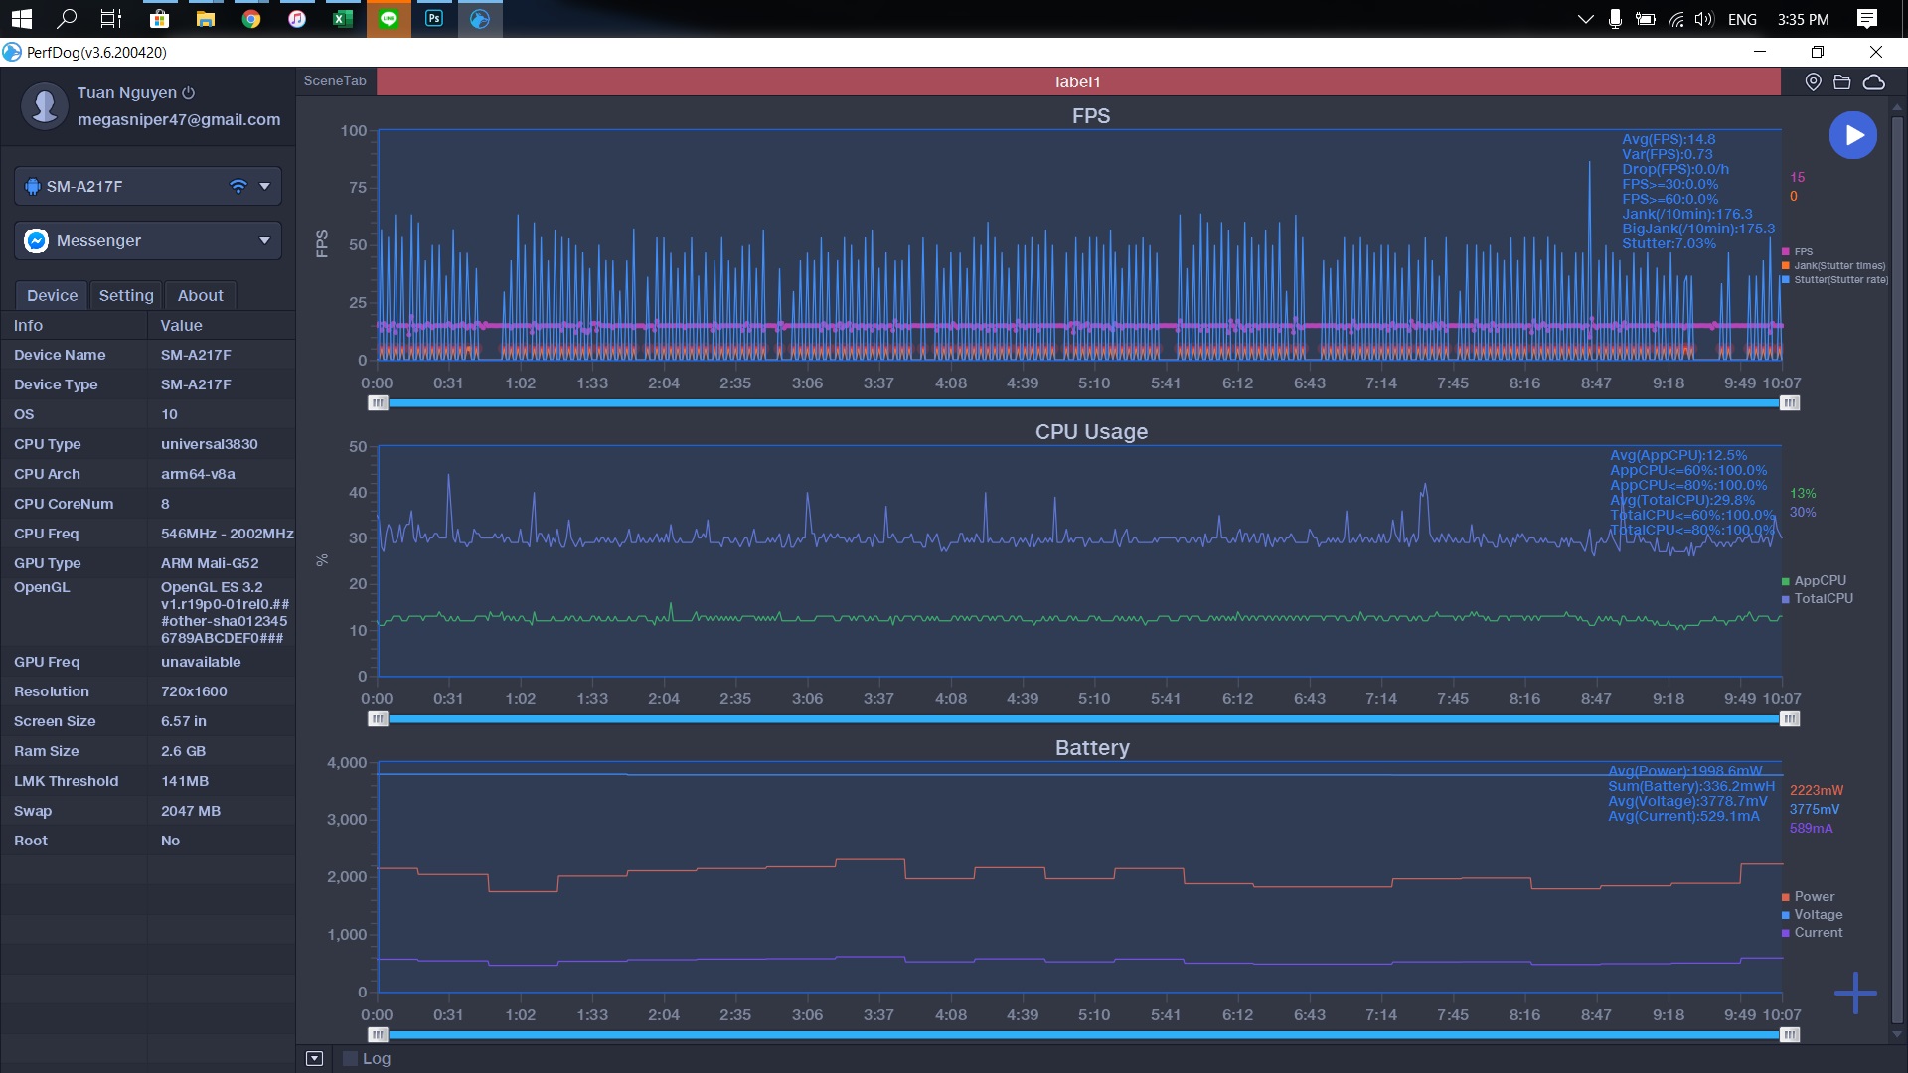Click the power icon next to Tuan Nguyen
1908x1073 pixels.
coord(189,92)
